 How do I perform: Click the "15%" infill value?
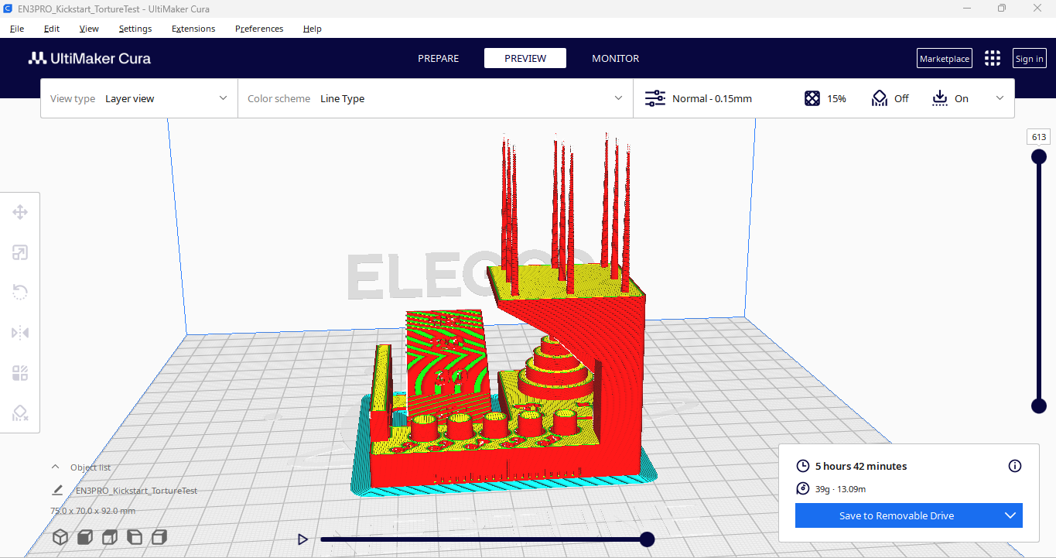click(x=837, y=98)
